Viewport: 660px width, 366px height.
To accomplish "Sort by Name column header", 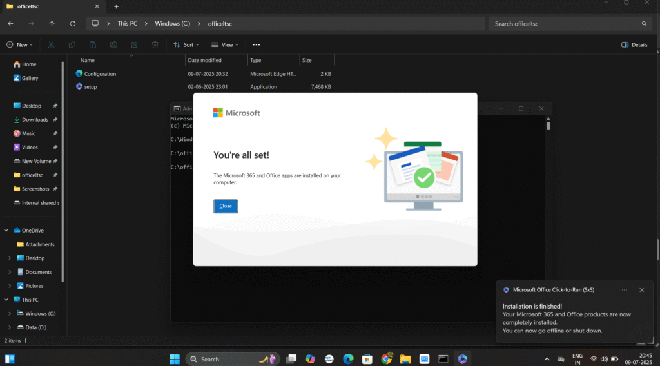I will tap(88, 60).
